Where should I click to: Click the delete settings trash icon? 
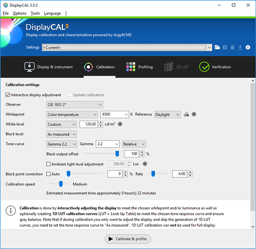point(233,47)
